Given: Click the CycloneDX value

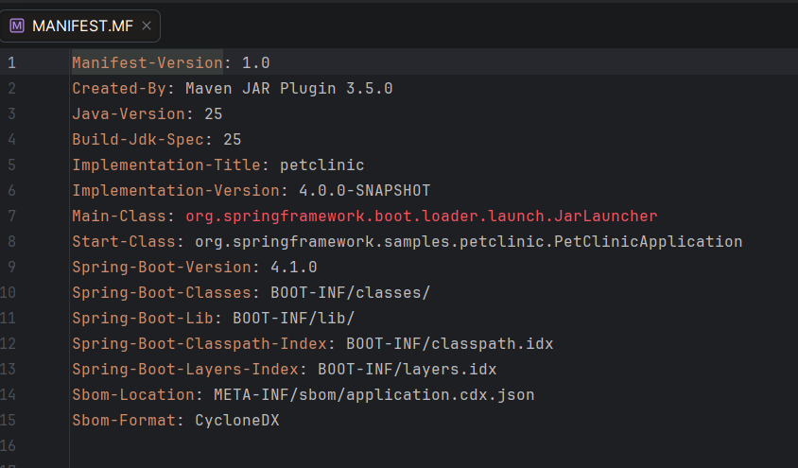Looking at the screenshot, I should [237, 420].
